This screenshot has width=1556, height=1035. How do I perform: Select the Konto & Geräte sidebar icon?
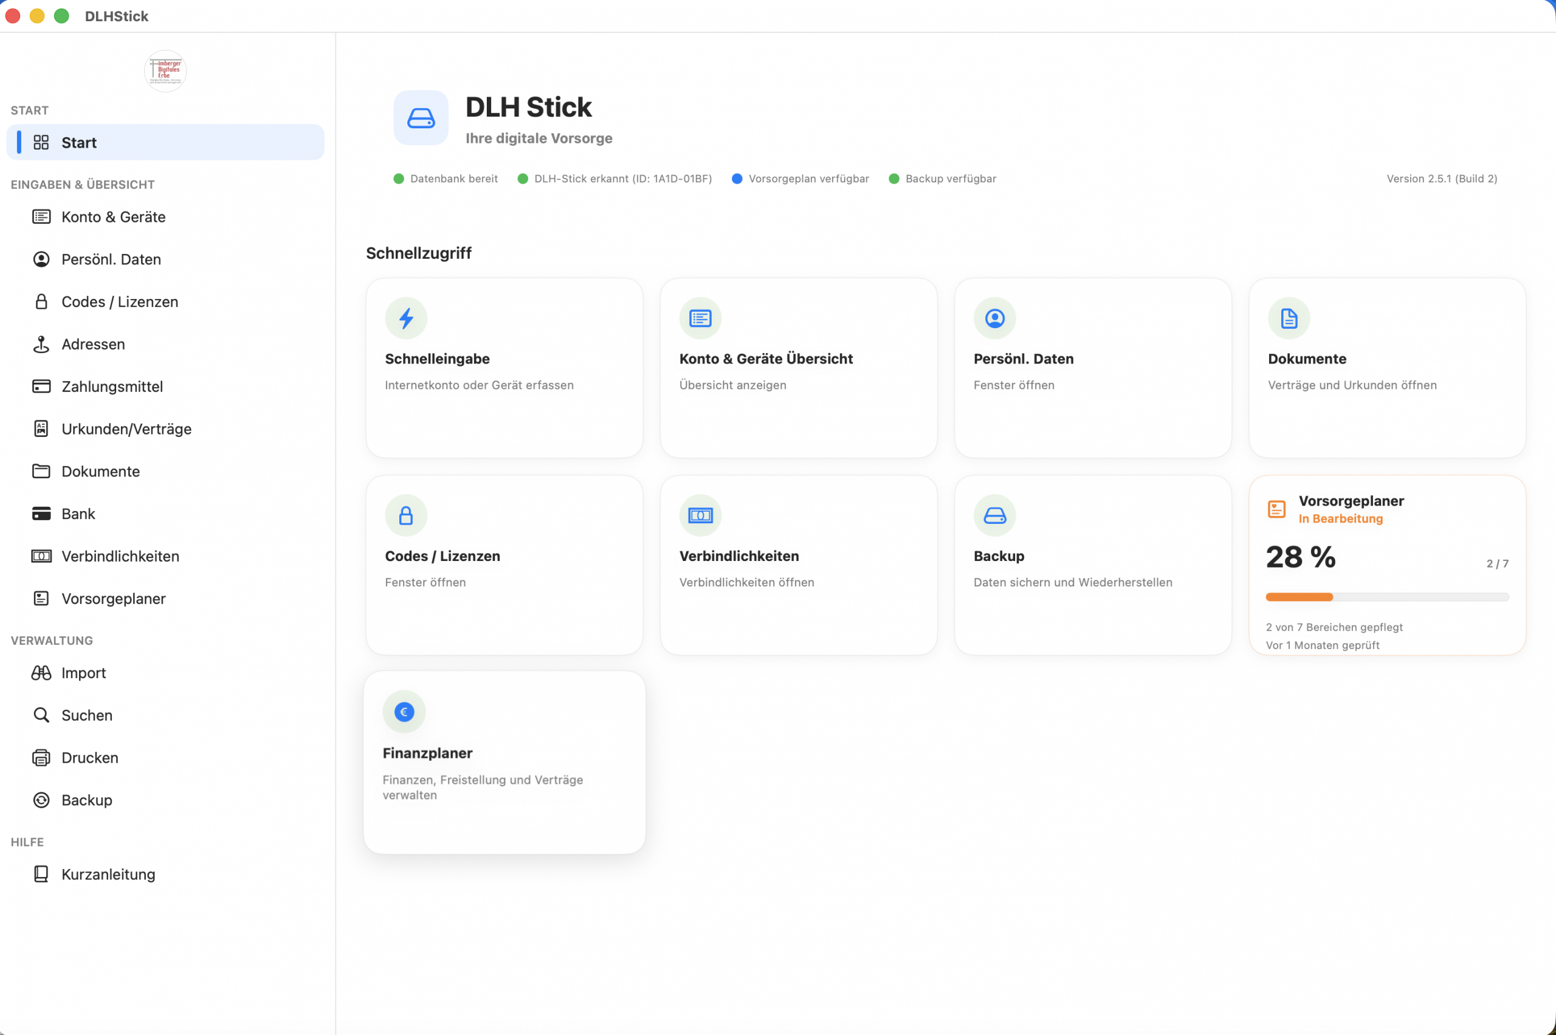41,216
